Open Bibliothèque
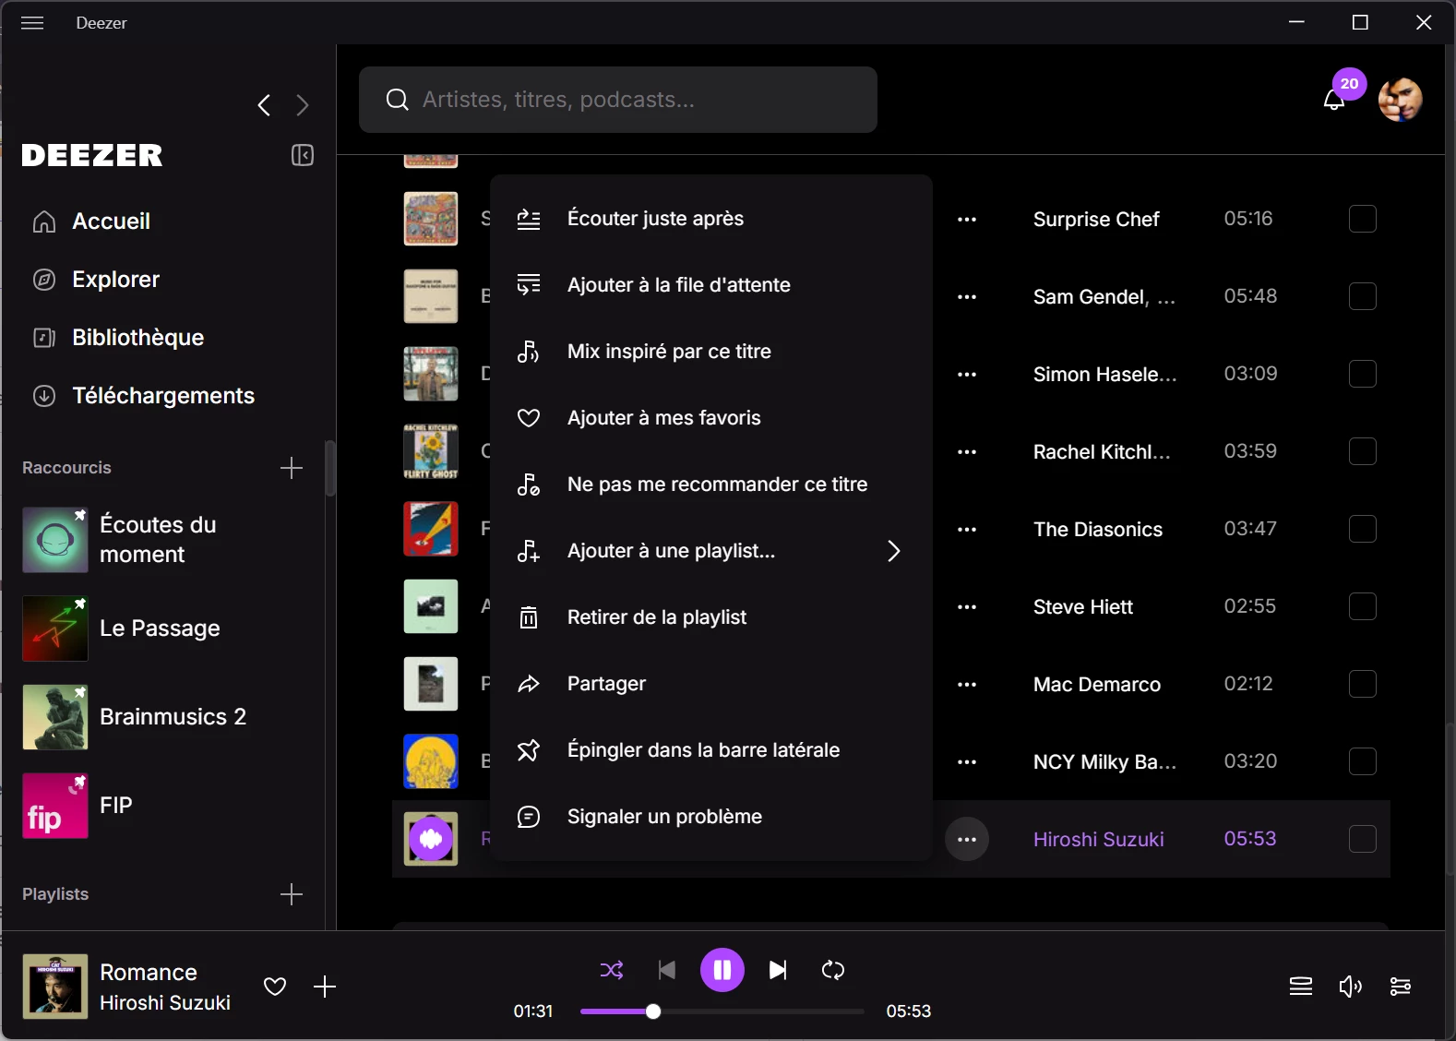The image size is (1456, 1041). [x=118, y=338]
